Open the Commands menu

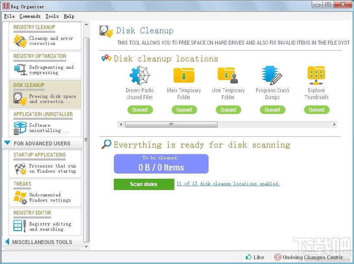pyautogui.click(x=30, y=16)
